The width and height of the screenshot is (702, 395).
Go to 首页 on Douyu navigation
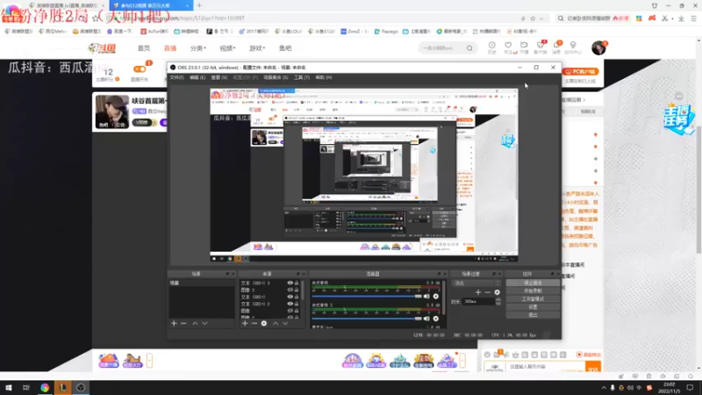[144, 48]
